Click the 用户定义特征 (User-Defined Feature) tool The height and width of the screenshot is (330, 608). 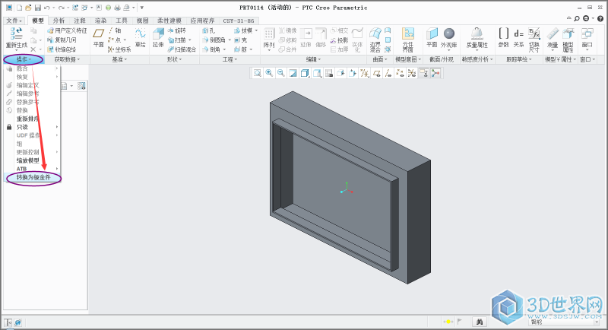[67, 30]
